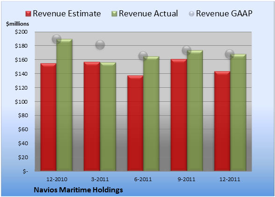The width and height of the screenshot is (275, 197).
Task: Click the '$-' zero axis label
Action: [25, 171]
